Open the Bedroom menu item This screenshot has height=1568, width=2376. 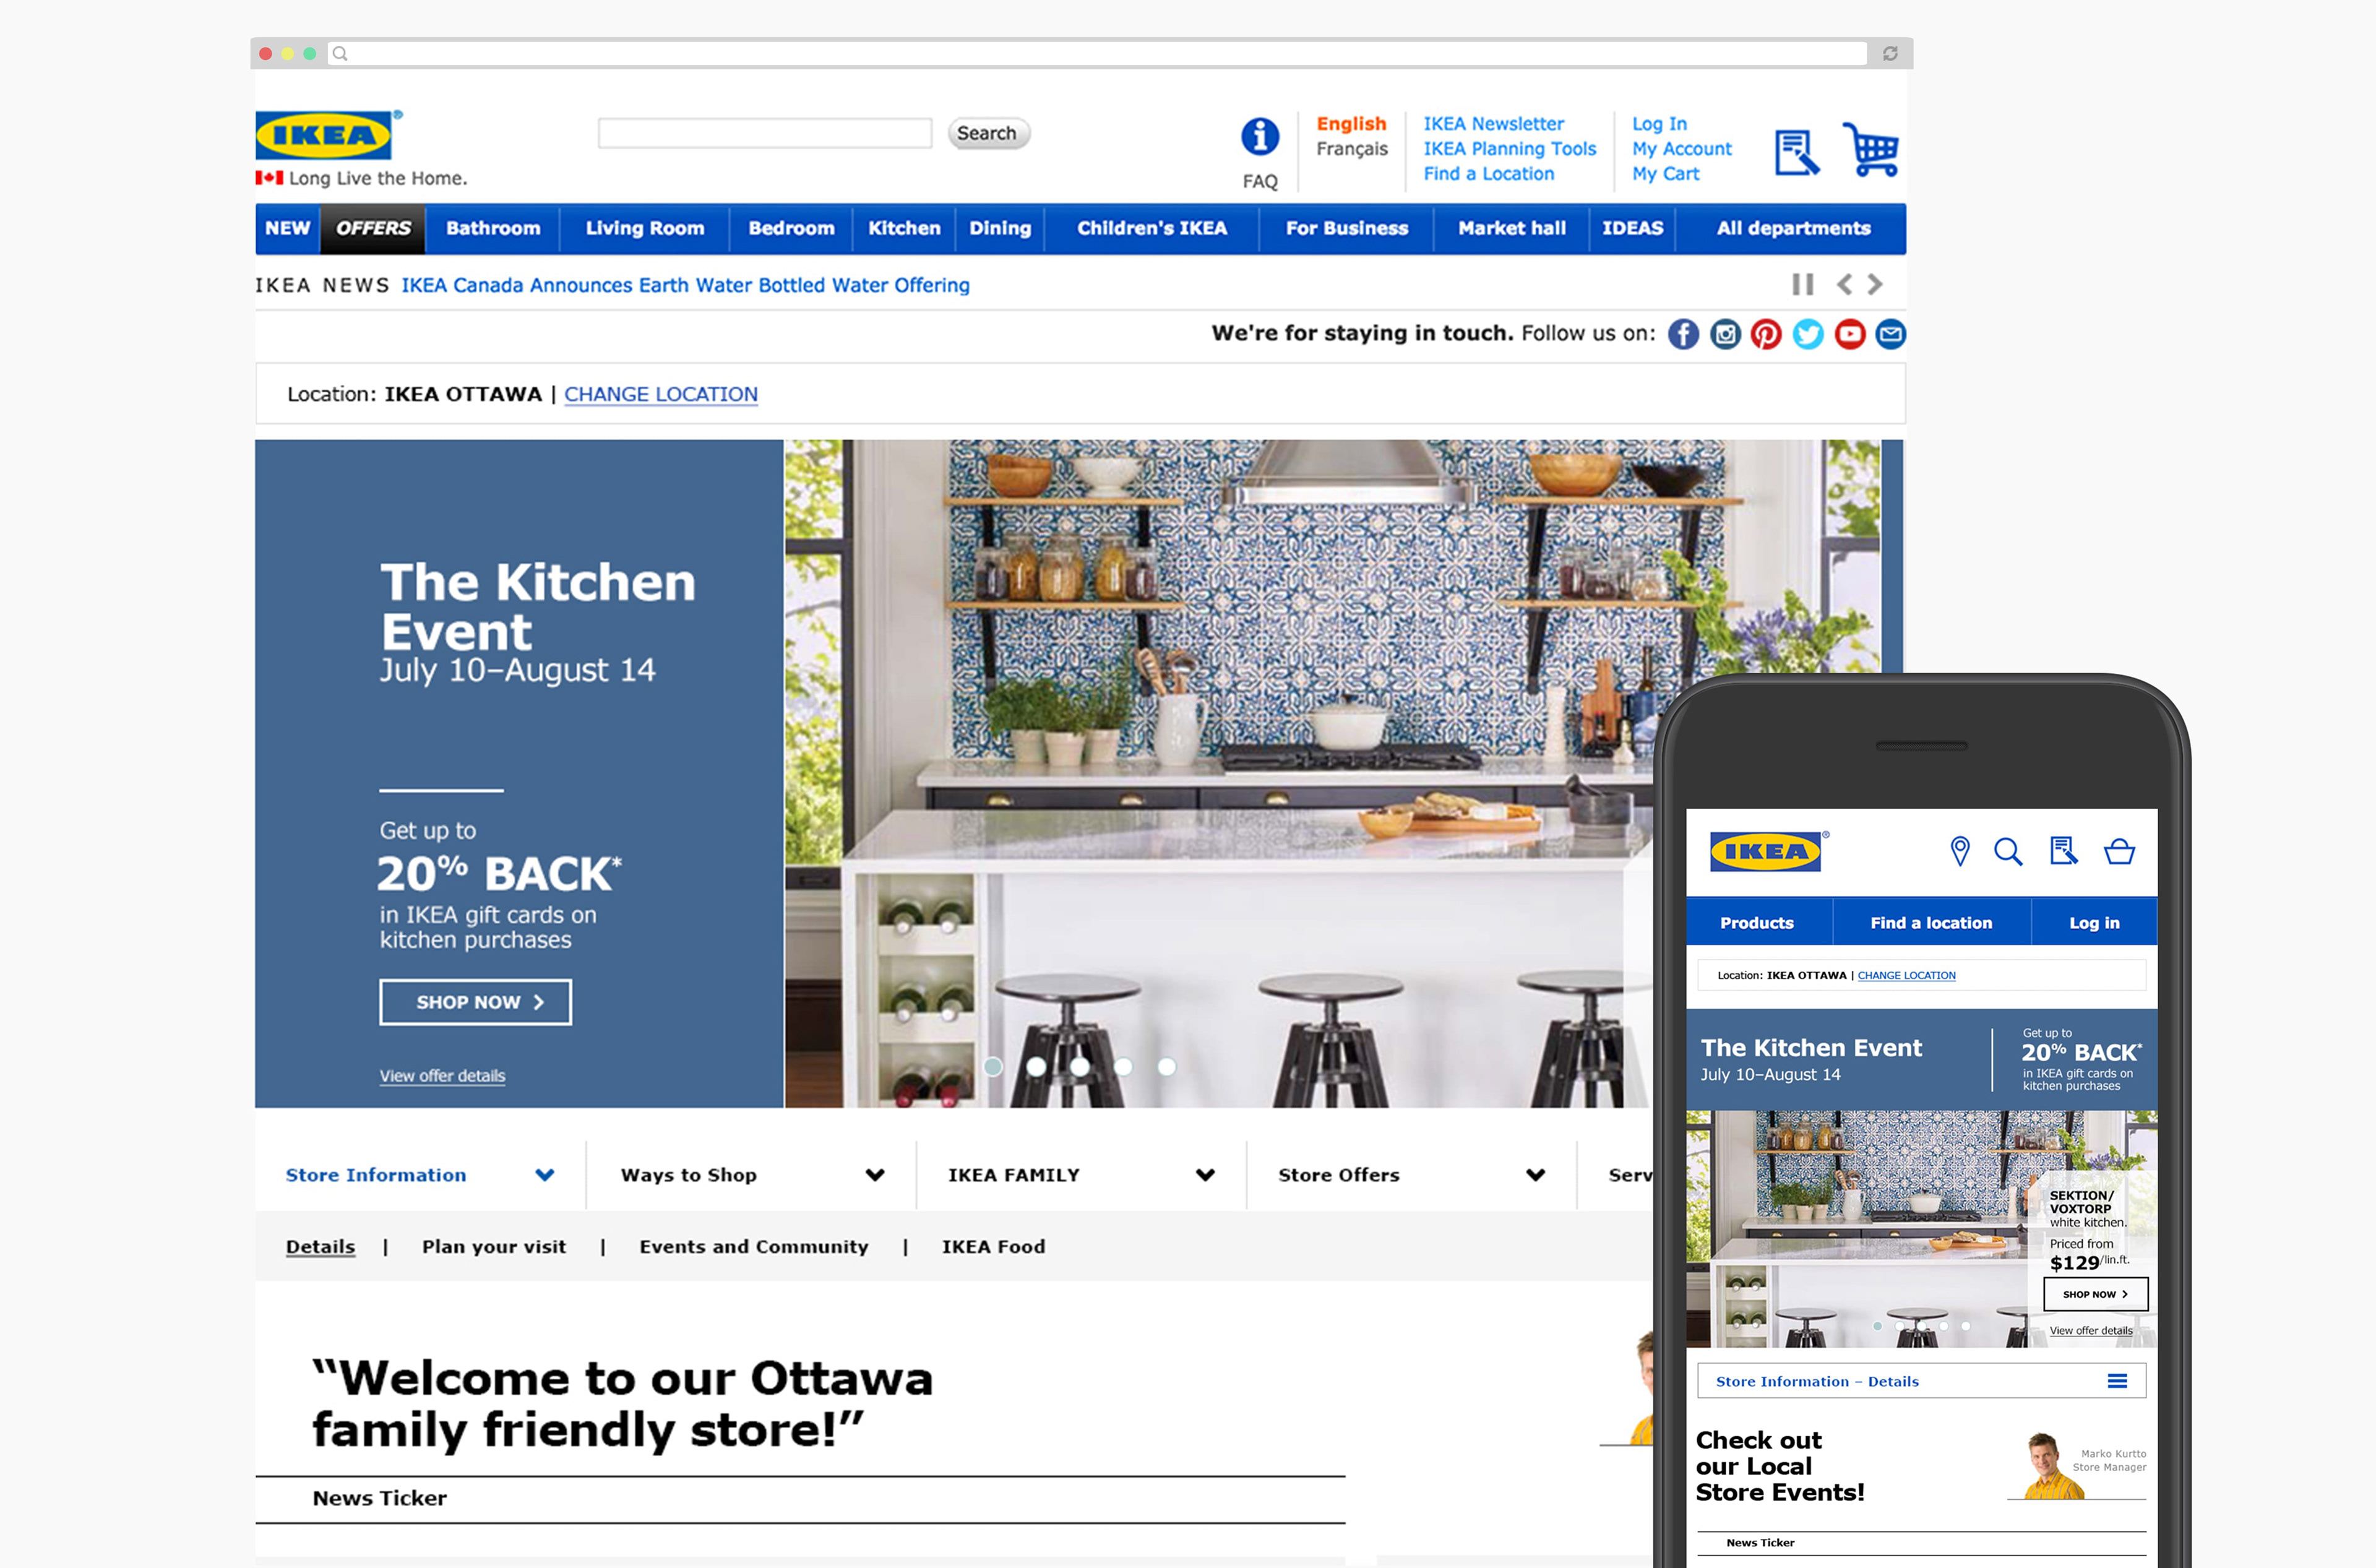point(791,228)
